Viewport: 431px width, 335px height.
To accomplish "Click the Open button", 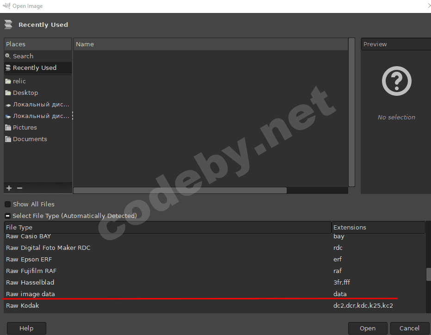I will click(368, 328).
